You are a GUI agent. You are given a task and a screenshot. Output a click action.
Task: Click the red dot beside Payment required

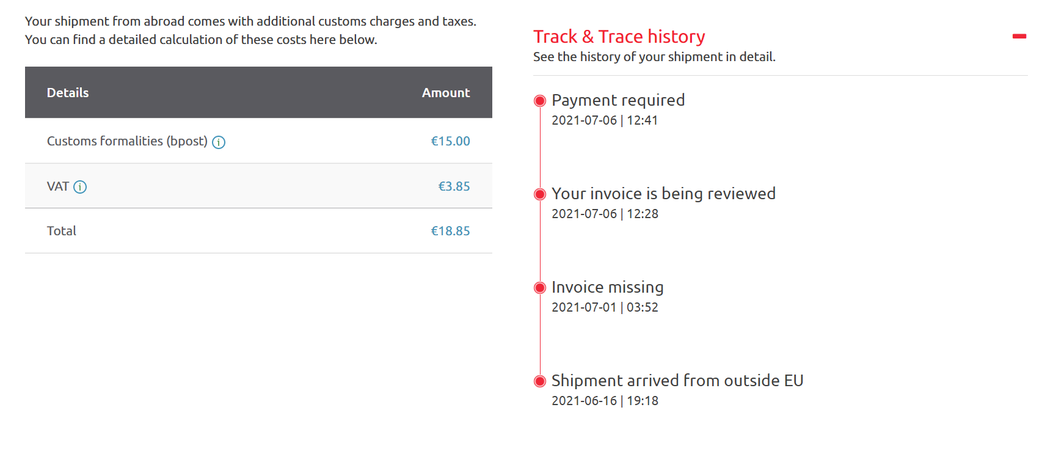click(x=540, y=101)
